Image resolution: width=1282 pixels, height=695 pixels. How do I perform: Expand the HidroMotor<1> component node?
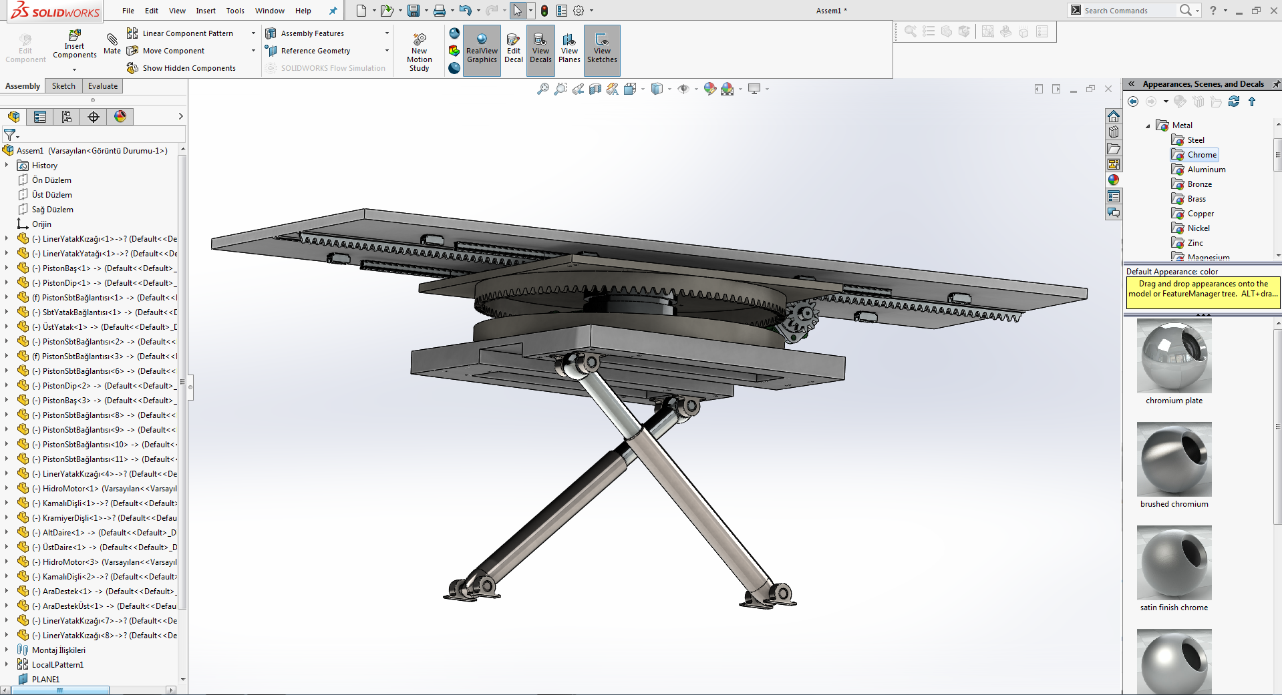[x=7, y=489]
